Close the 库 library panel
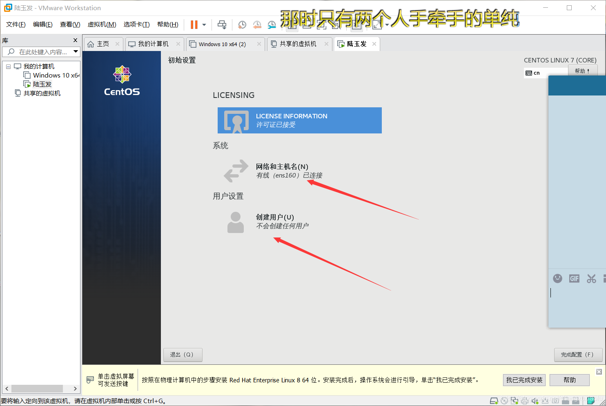 75,40
